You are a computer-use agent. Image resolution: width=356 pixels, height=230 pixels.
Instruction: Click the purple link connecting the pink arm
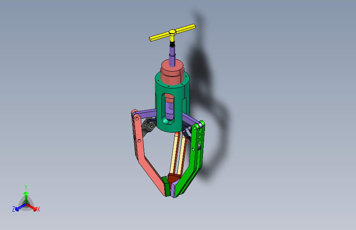point(146,113)
